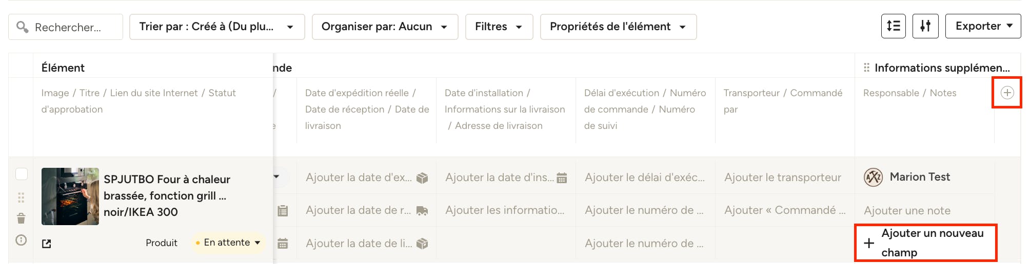1030x264 pixels.
Task: Click the row spacing icon button
Action: [x=894, y=26]
